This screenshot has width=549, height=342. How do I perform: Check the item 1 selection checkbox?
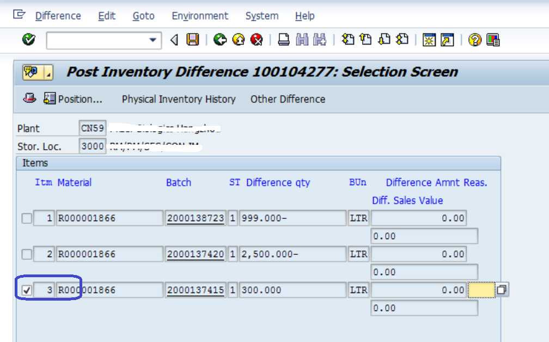[x=27, y=218]
